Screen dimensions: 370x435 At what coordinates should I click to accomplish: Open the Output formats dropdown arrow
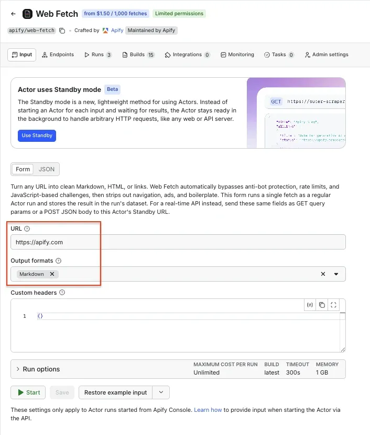coord(336,274)
